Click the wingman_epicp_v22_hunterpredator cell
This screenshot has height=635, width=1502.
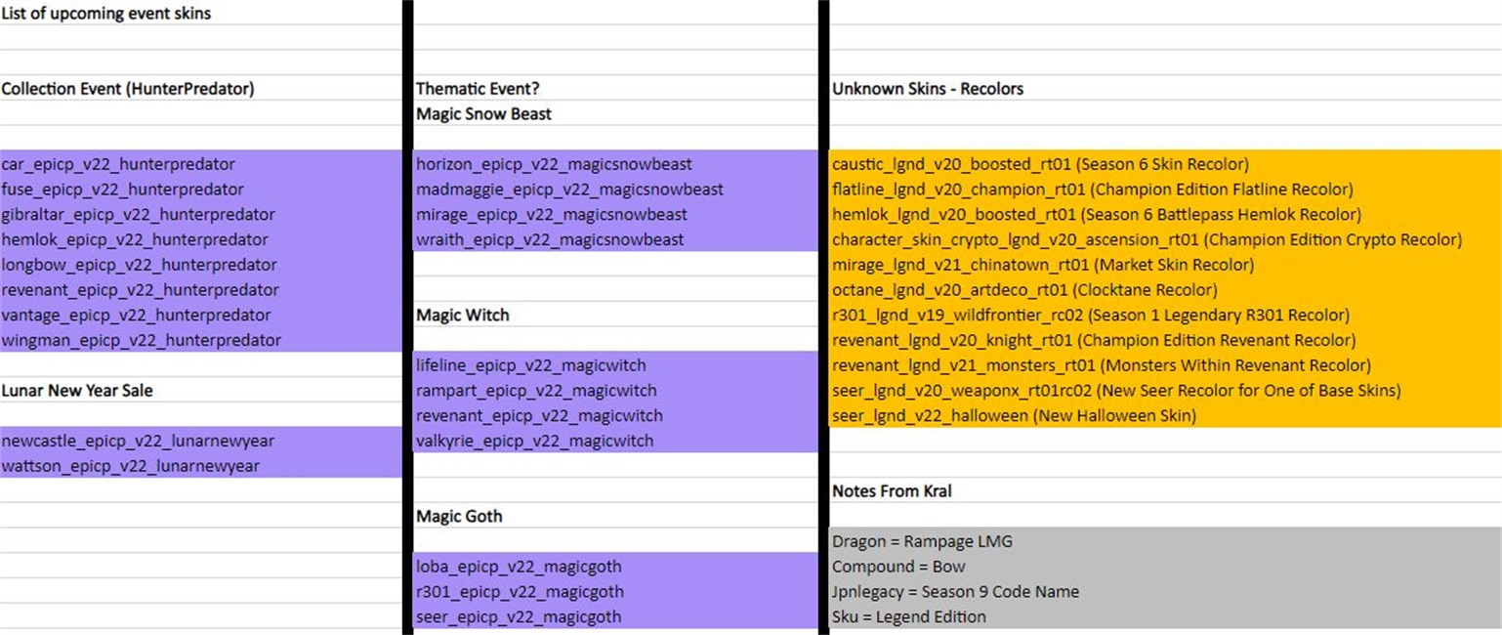(142, 340)
